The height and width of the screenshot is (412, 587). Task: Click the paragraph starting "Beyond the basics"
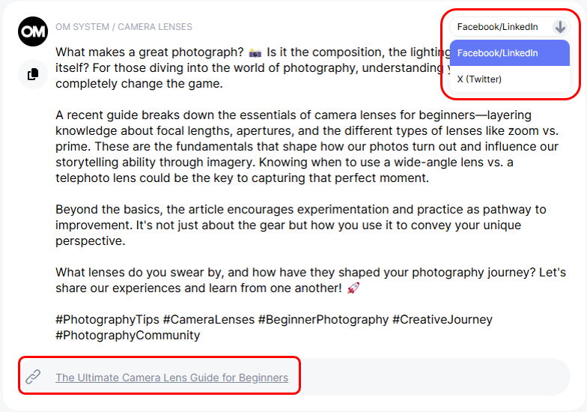[x=299, y=225]
